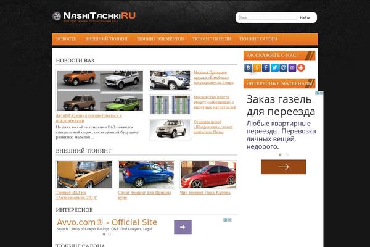370x247 pixels.
Task: Open Михаил Прохоров Ё-мобиль article link
Action: 213,77
